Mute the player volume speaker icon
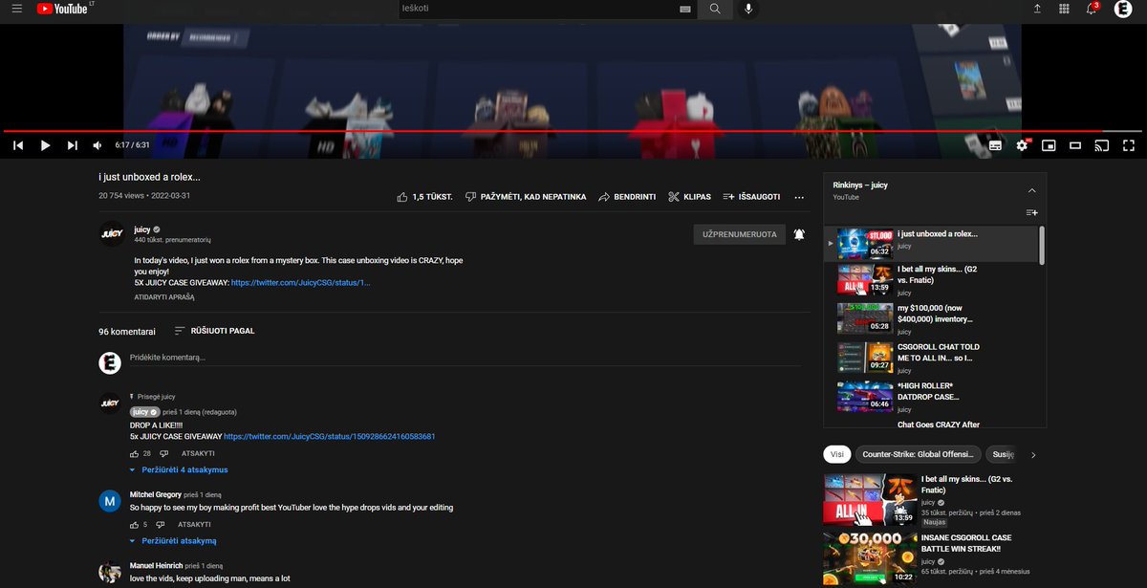Image resolution: width=1147 pixels, height=588 pixels. [x=97, y=145]
